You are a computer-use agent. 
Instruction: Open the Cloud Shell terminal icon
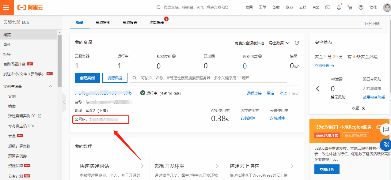(x=328, y=7)
